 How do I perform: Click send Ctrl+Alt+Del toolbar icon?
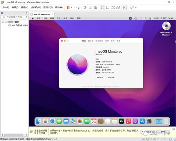[78, 7]
